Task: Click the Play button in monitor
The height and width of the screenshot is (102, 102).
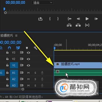Action: (87, 19)
